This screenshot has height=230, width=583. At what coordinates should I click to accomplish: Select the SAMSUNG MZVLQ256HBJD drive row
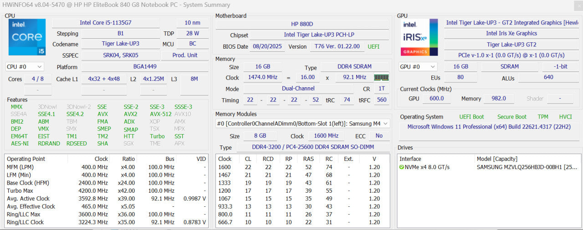pyautogui.click(x=489, y=167)
